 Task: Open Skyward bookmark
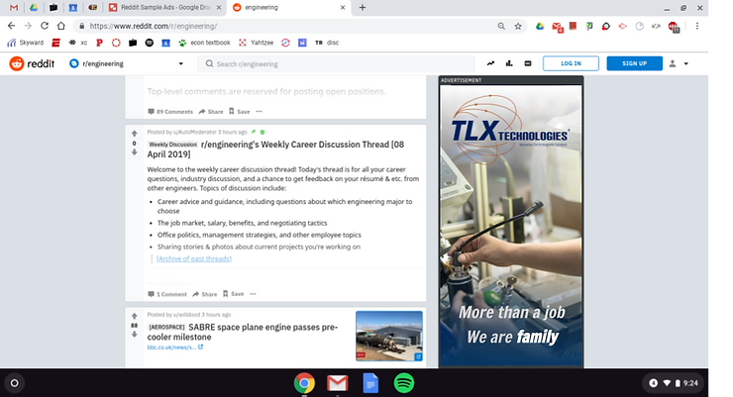pyautogui.click(x=25, y=43)
